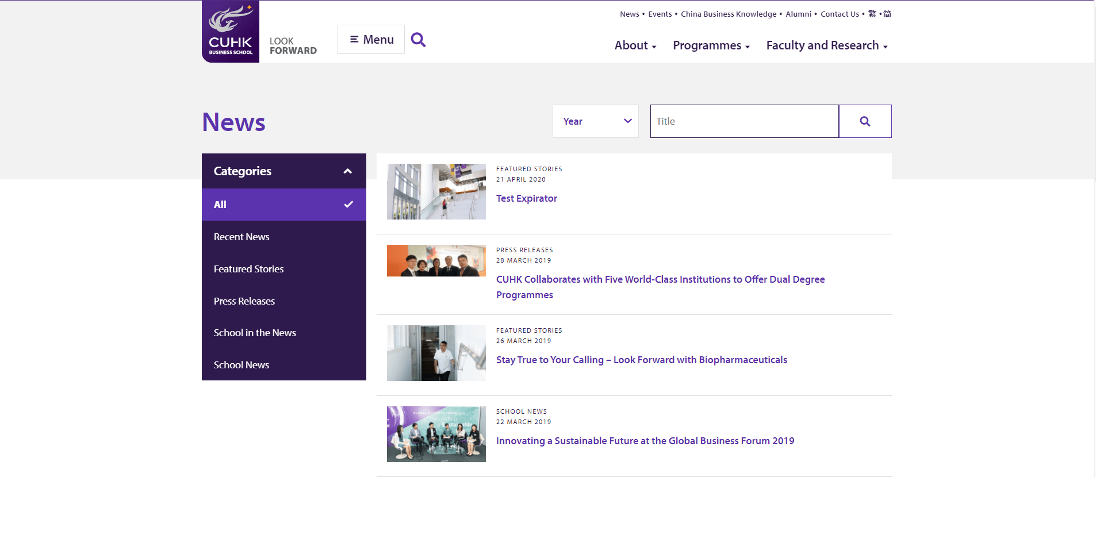Open the purple header search icon
1096x539 pixels.
(418, 40)
